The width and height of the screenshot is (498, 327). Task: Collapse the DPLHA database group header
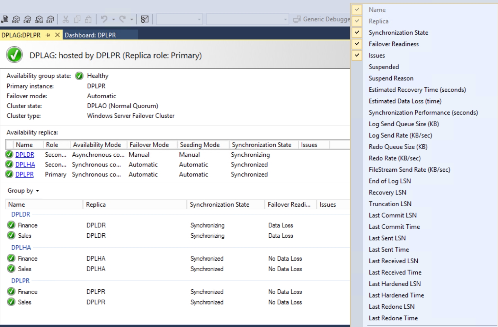coord(21,247)
